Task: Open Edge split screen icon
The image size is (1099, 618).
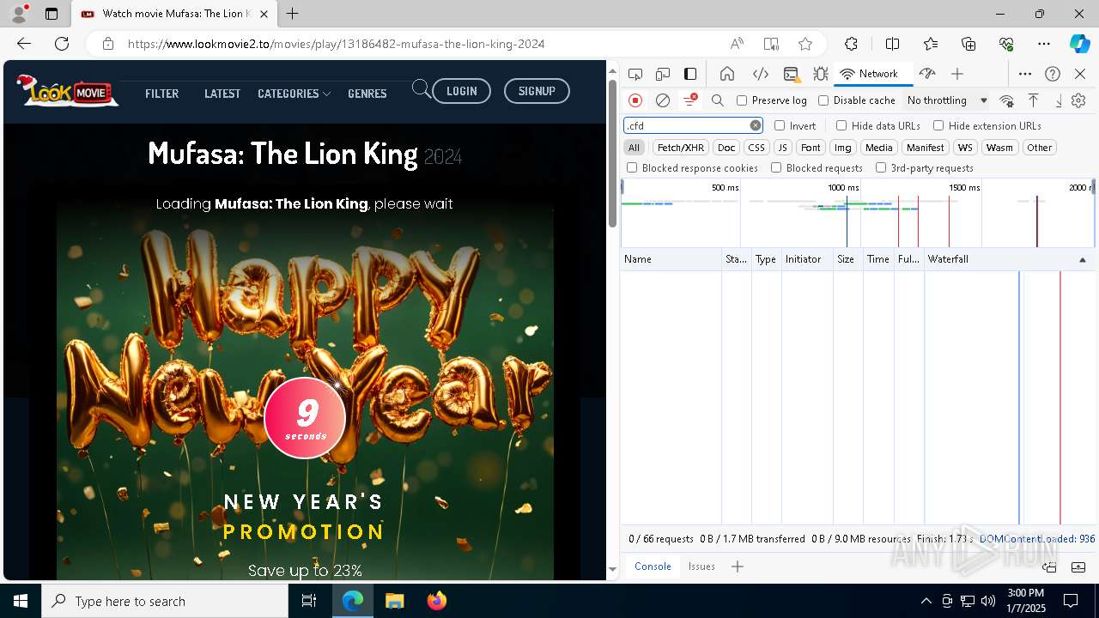Action: pyautogui.click(x=892, y=44)
